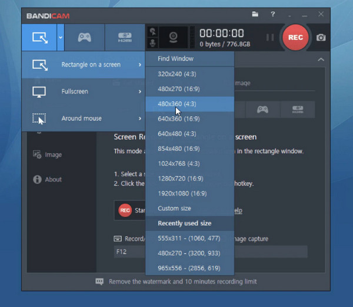This screenshot has height=307, width=353.
Task: Select the 640x360 (16:9) size
Action: click(x=190, y=119)
